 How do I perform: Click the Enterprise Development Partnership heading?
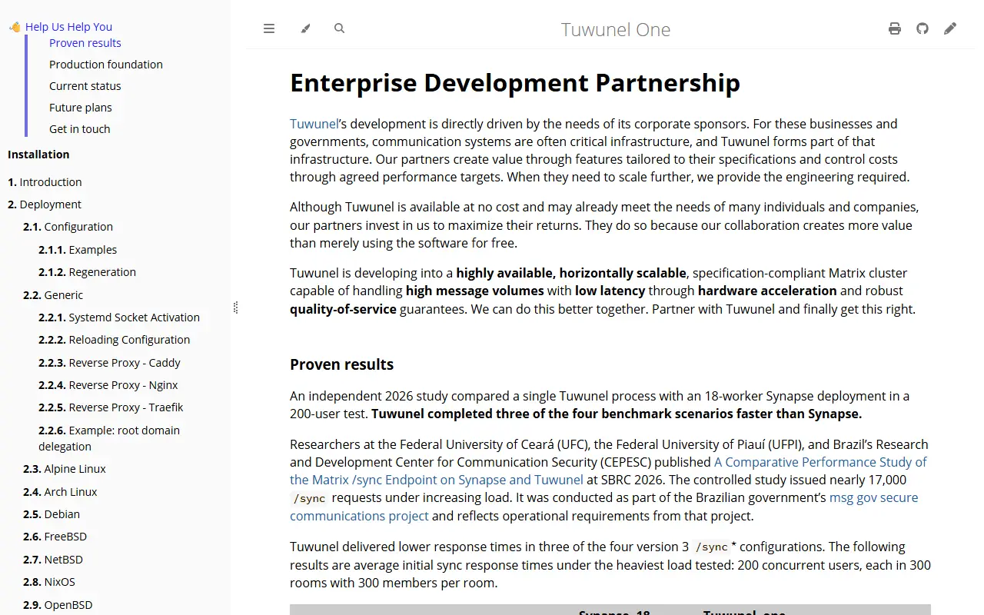point(515,83)
